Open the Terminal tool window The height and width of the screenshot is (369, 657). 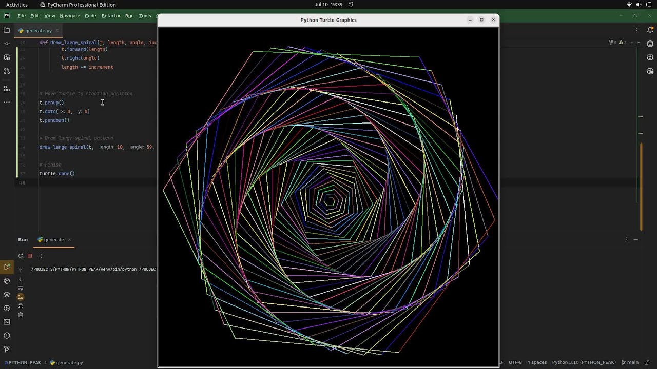(x=7, y=322)
